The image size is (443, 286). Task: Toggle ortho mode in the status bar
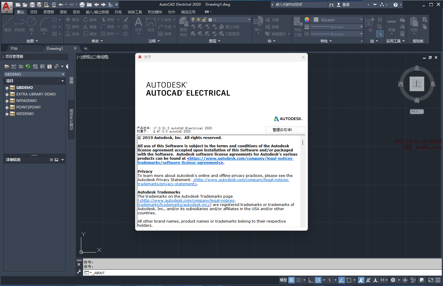pos(310,280)
